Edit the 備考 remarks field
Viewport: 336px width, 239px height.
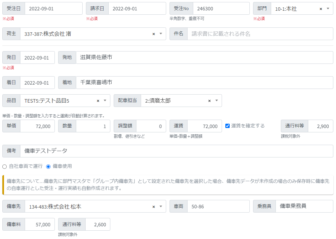[176, 151]
